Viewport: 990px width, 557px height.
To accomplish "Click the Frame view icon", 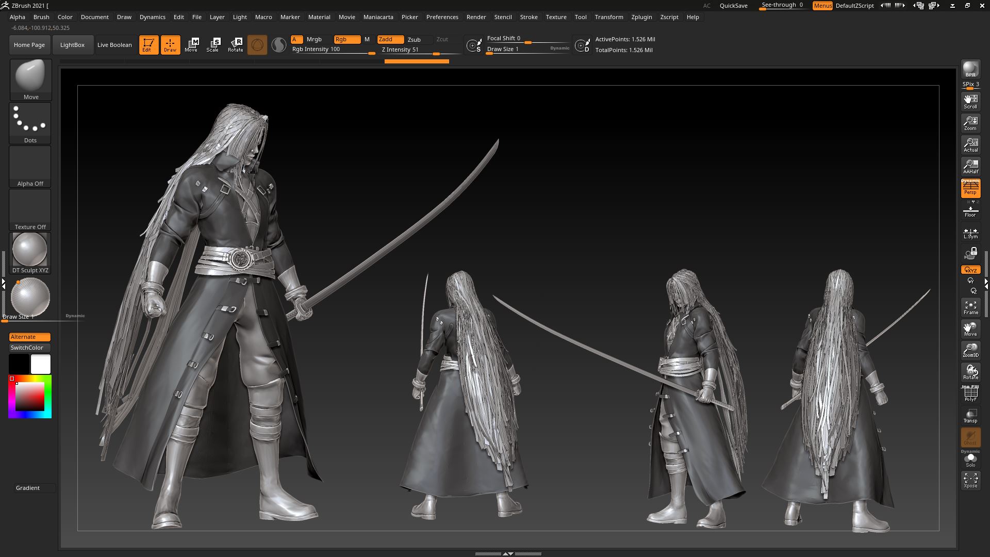I will click(970, 307).
